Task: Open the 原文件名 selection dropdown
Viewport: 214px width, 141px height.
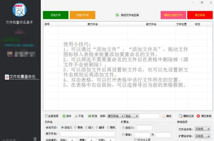Action: [116, 116]
